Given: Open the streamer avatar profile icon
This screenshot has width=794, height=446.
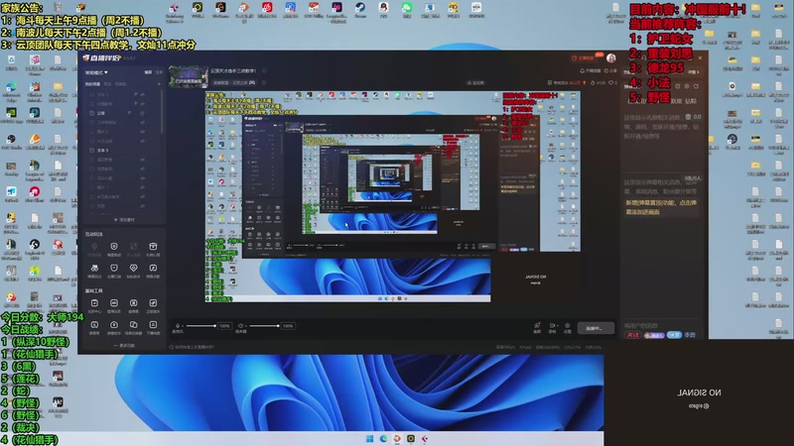Looking at the screenshot, I should click(611, 57).
